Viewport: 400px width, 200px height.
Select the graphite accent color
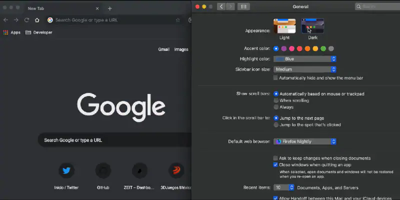tap(331, 48)
